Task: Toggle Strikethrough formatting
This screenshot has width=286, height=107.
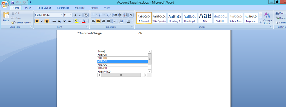Action: tap(54, 21)
